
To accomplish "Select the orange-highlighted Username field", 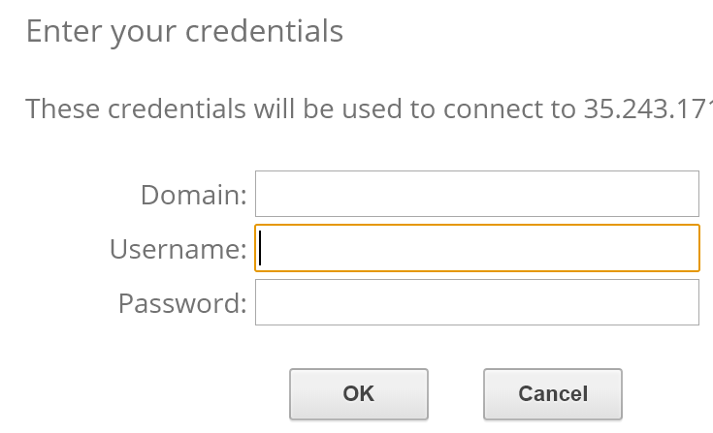I will pos(476,249).
